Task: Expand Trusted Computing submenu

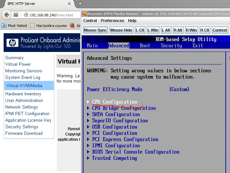Action: 115,158
